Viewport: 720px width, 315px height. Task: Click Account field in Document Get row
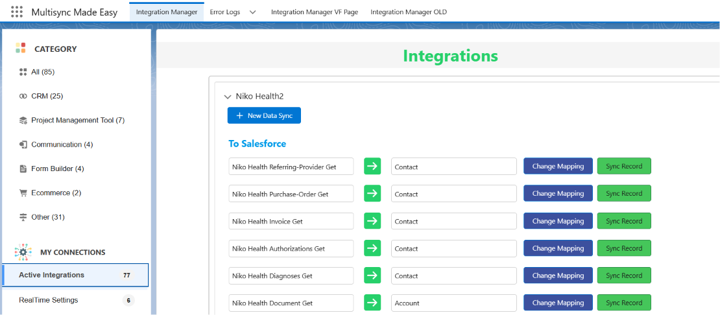454,303
